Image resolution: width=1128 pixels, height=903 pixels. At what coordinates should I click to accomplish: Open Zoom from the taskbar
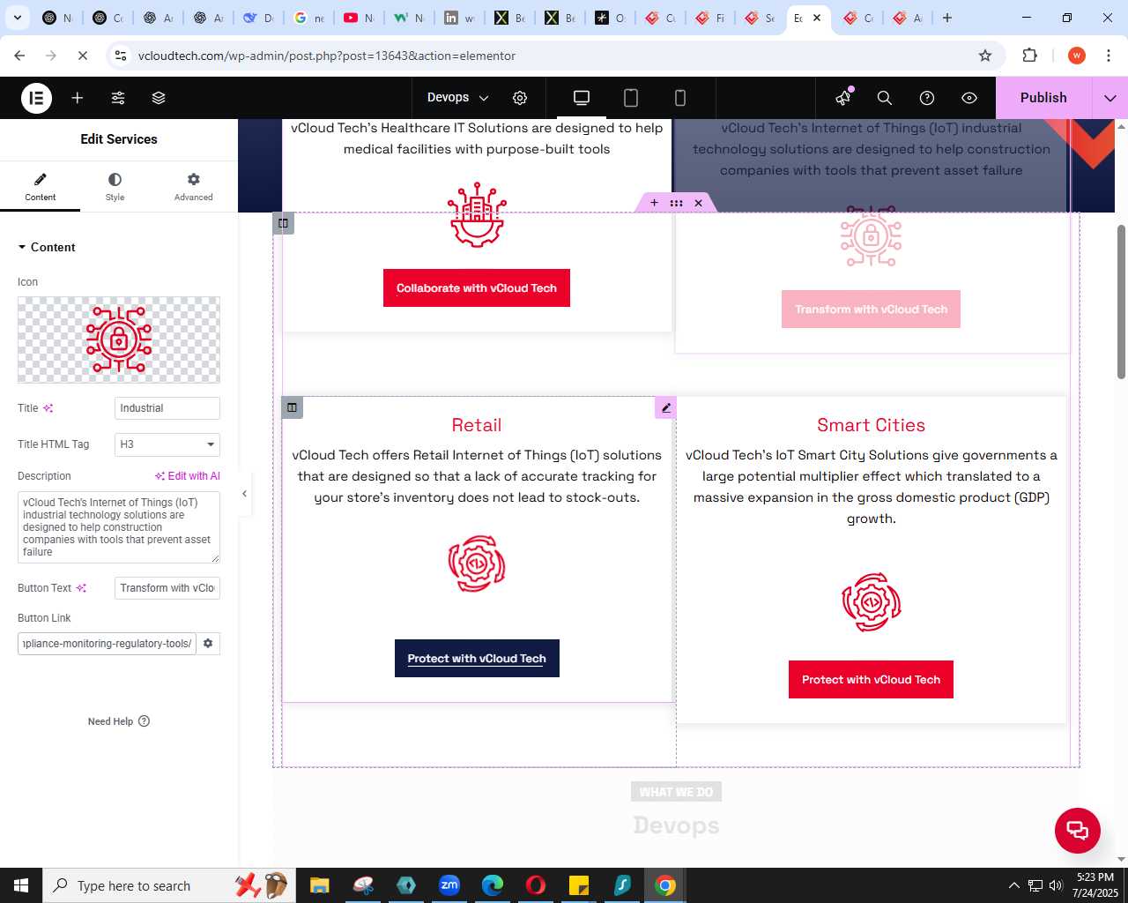coord(449,885)
